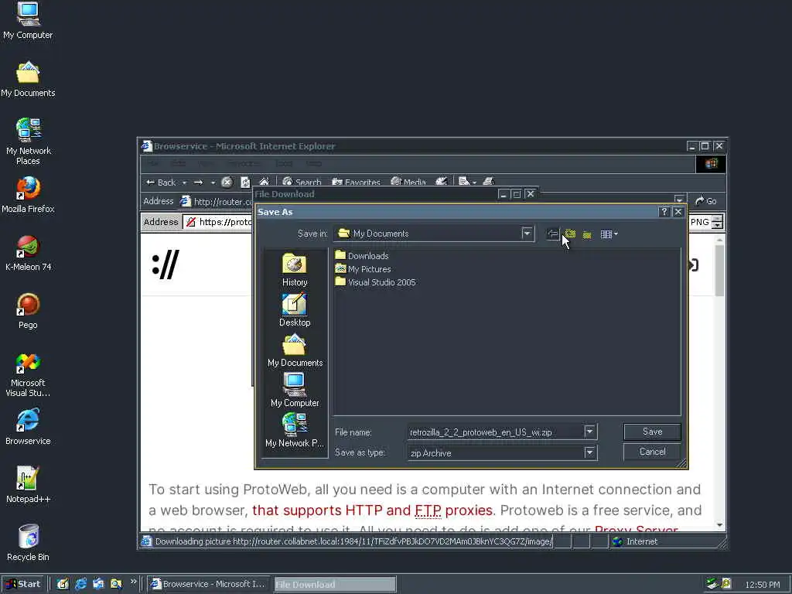Viewport: 792px width, 594px height.
Task: Click the History icon in Internet Explorer toolbar
Action: pyautogui.click(x=441, y=181)
